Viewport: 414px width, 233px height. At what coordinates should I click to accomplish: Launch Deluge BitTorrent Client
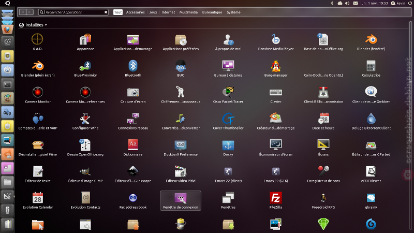(371, 119)
